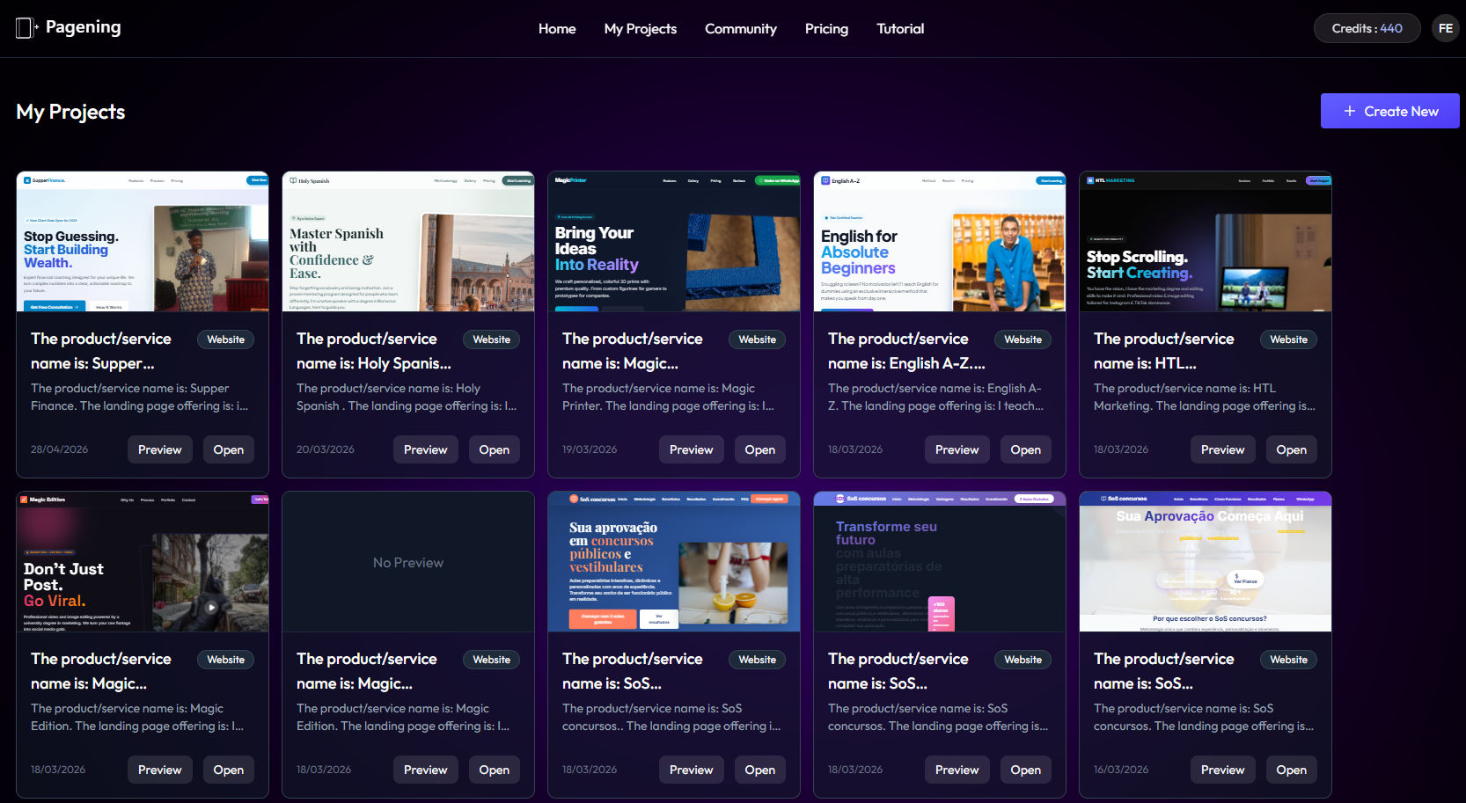Open the English A-Z project
1466x803 pixels.
1026,449
